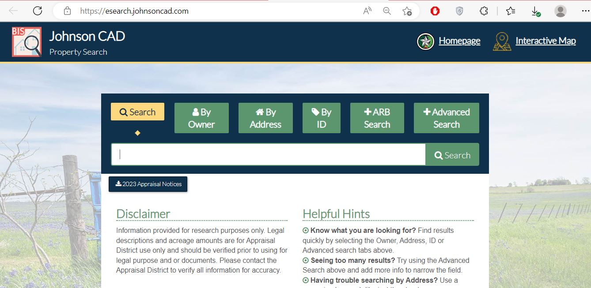
Task: Click the site lock icon in address bar
Action: tap(67, 11)
